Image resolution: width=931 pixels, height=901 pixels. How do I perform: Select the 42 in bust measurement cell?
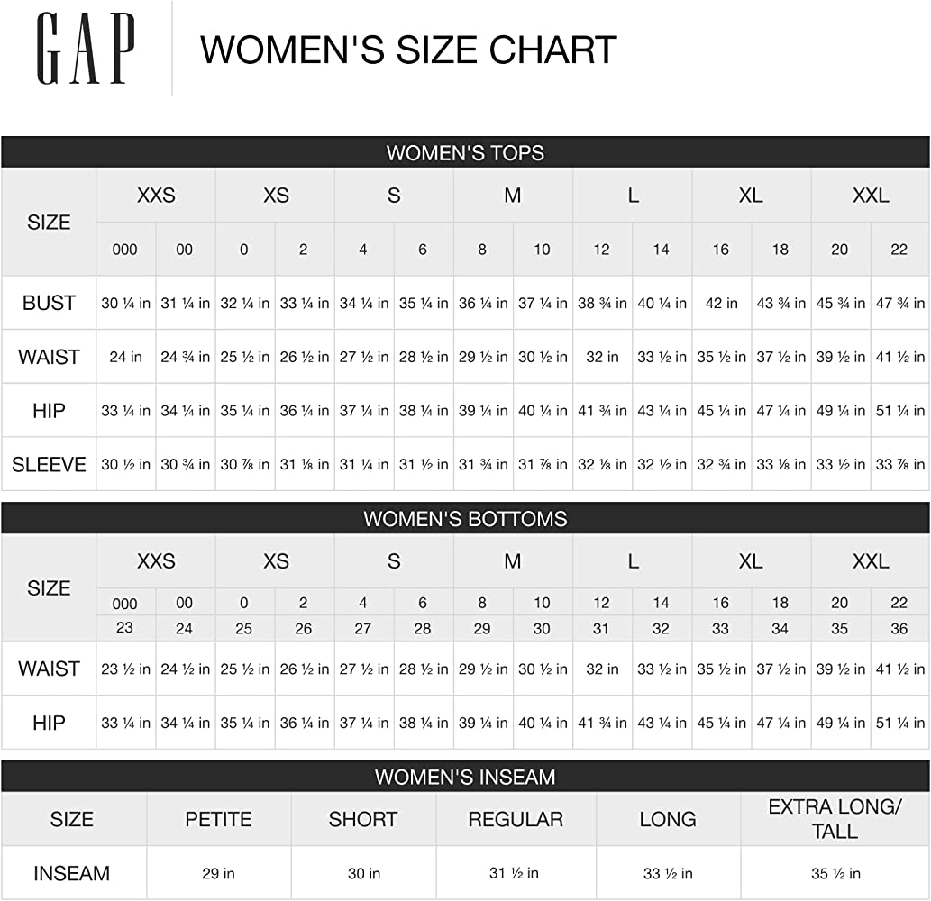click(x=721, y=304)
